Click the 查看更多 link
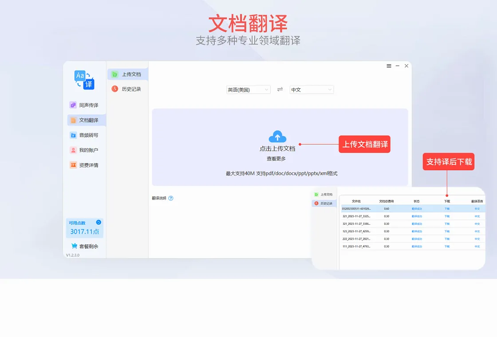Viewport: 497px width, 337px height. point(276,159)
